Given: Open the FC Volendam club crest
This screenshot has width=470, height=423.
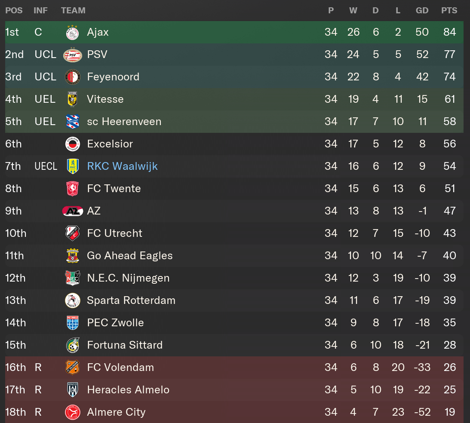Looking at the screenshot, I should [72, 368].
